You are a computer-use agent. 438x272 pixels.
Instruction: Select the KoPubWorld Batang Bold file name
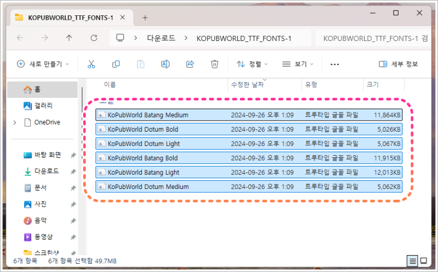pyautogui.click(x=142, y=158)
